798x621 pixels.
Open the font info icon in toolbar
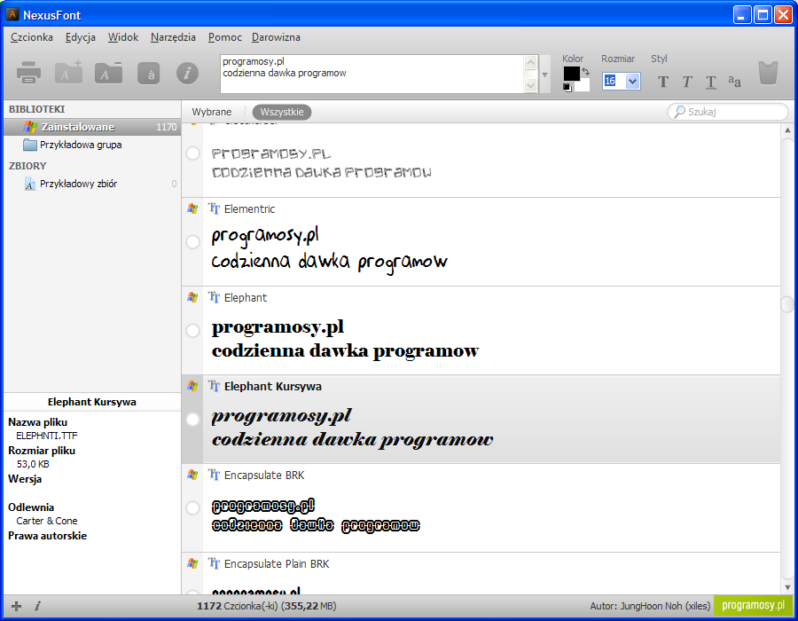187,74
